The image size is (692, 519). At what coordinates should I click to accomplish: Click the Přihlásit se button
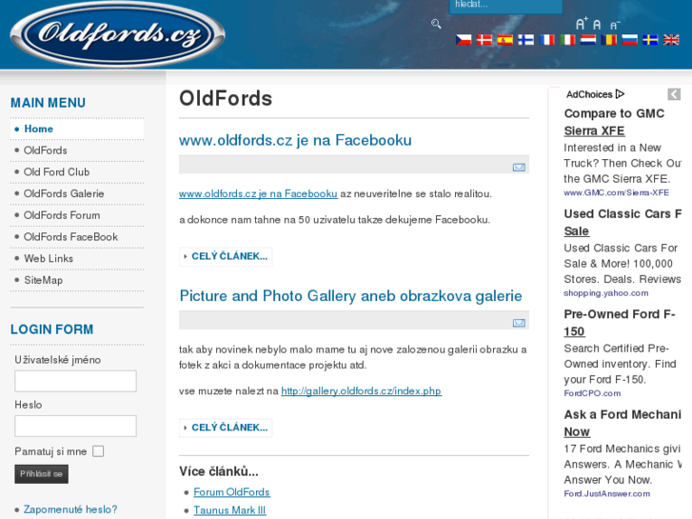pyautogui.click(x=42, y=474)
